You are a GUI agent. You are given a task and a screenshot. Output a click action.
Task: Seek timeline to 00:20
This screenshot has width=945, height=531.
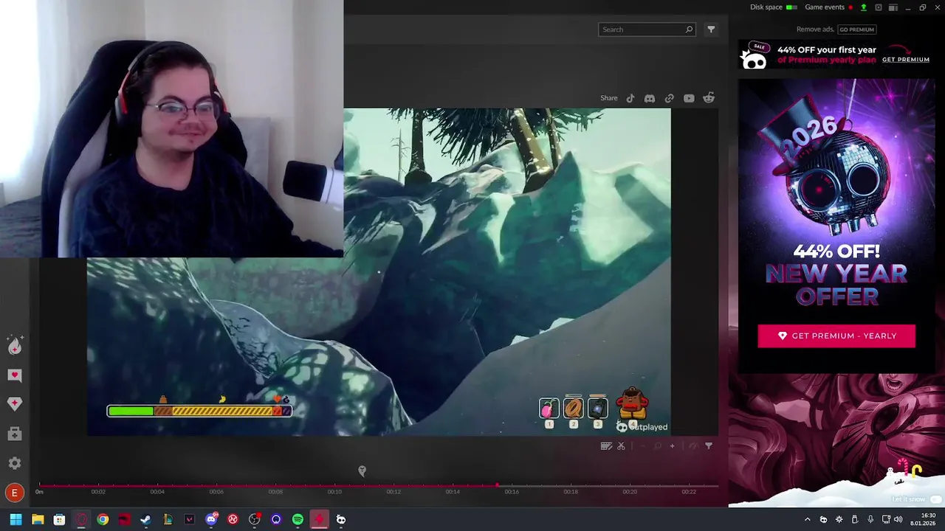630,491
